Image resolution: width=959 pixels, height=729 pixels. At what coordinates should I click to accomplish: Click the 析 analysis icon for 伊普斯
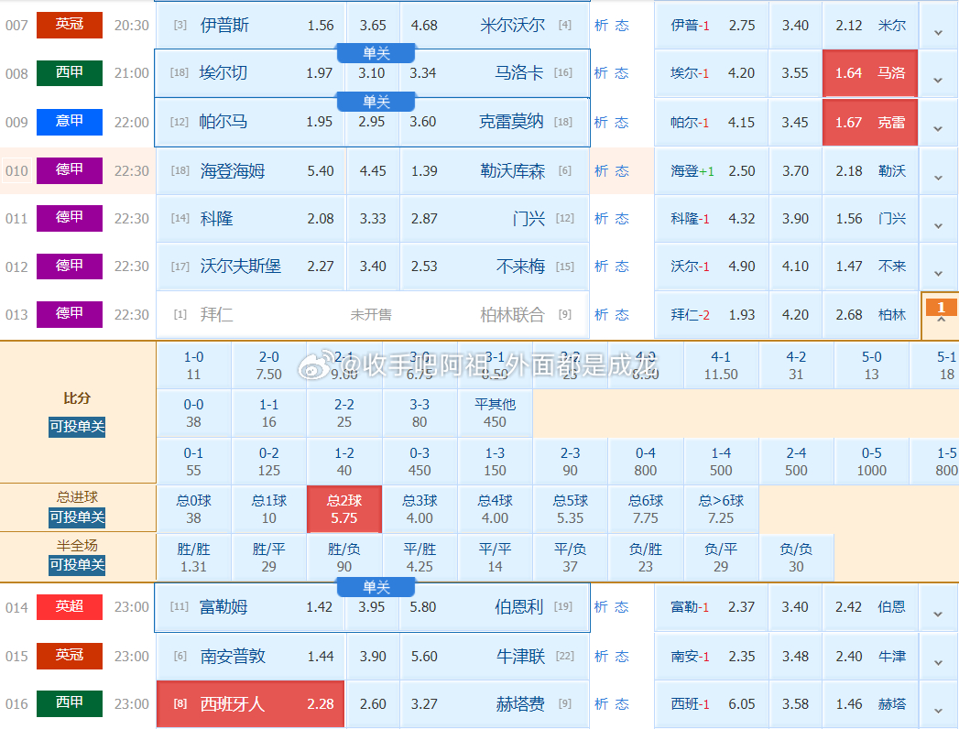pos(600,25)
